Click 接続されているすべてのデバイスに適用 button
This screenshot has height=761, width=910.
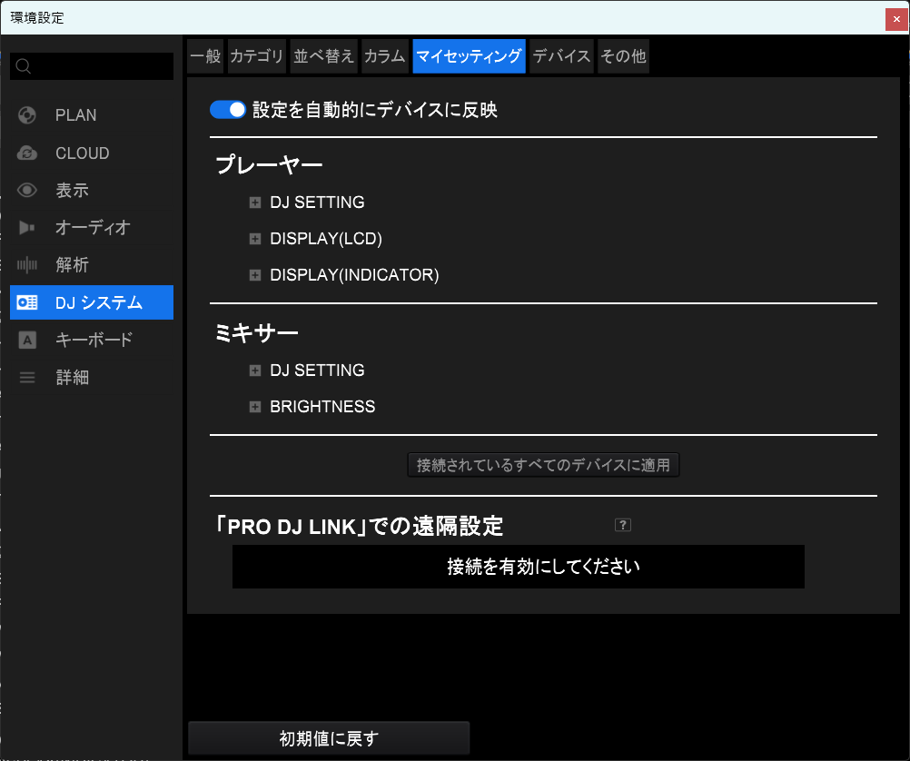543,465
